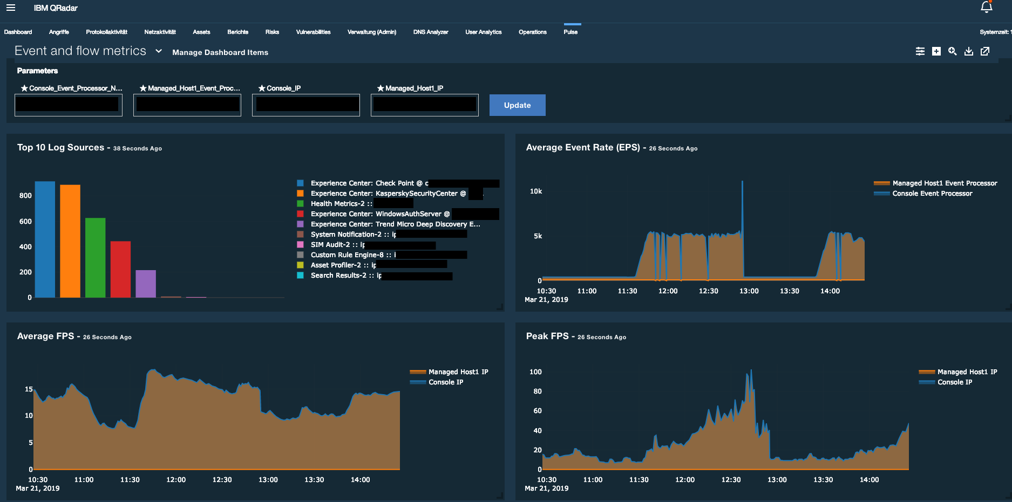
Task: Toggle Console Event Processor in EPS legend
Action: [x=923, y=193]
